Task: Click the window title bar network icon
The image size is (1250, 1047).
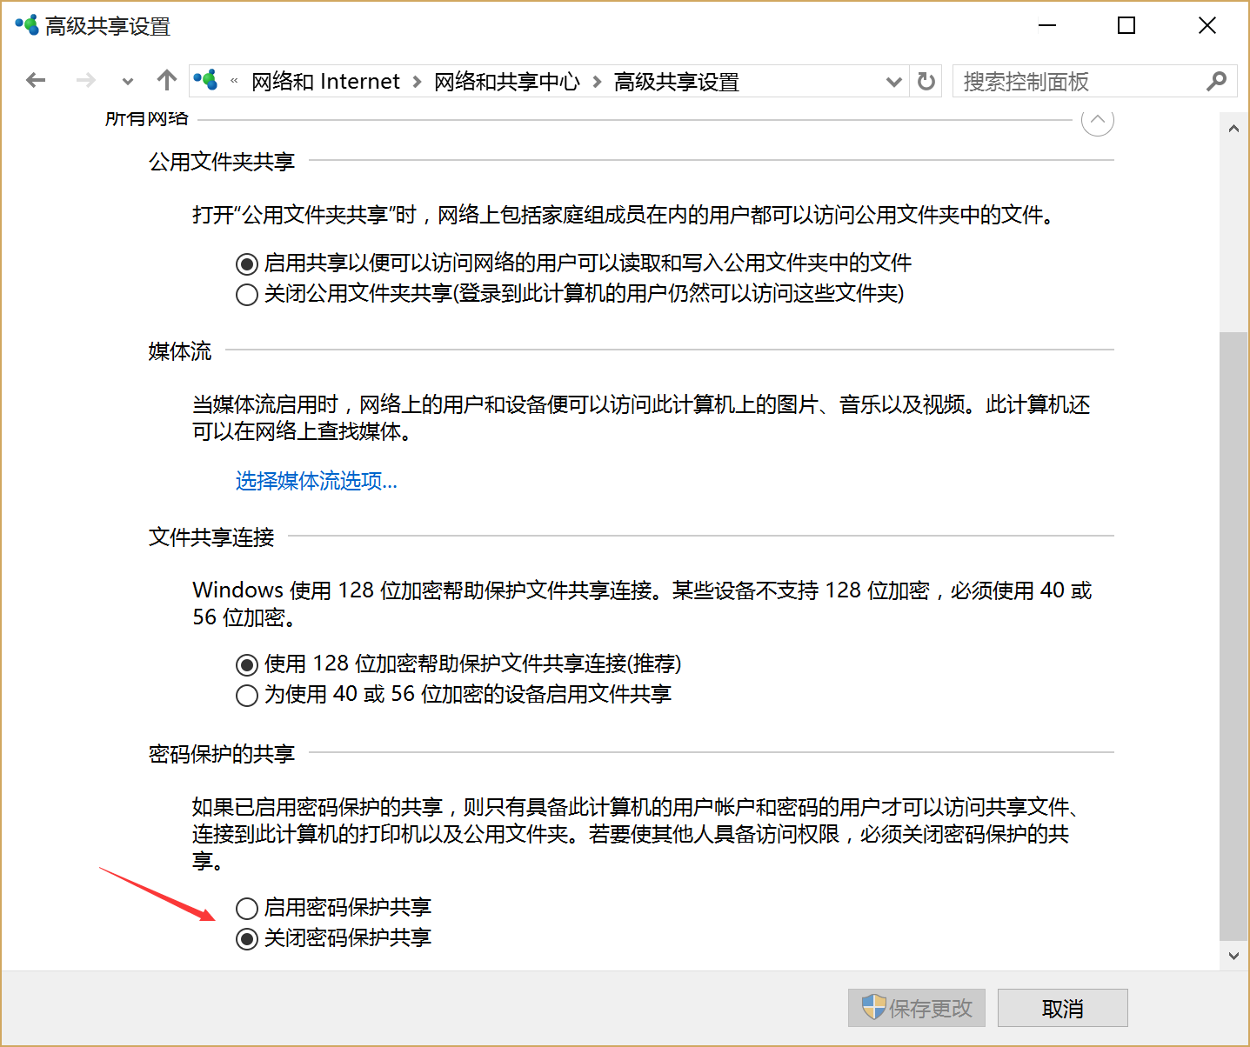Action: [x=27, y=25]
